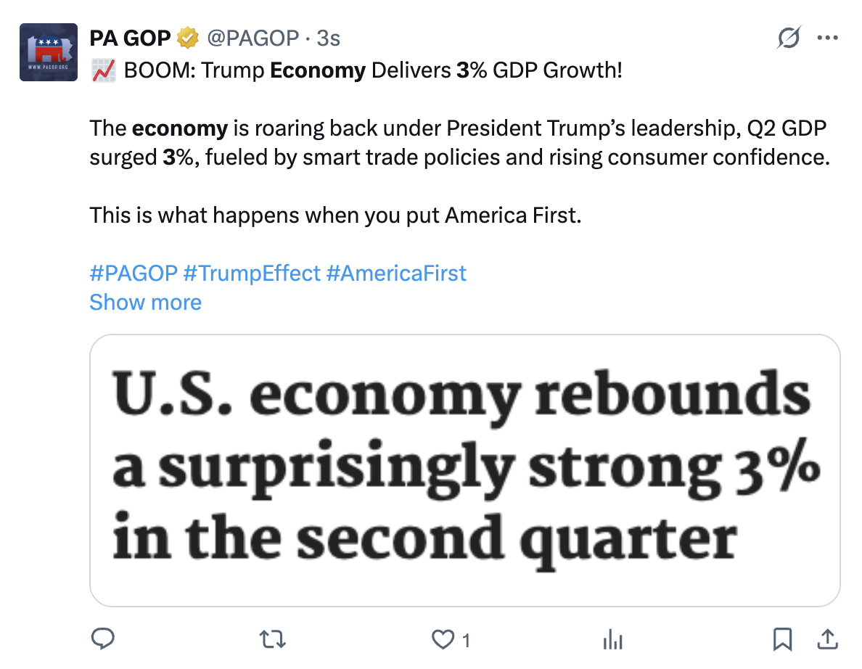862x669 pixels.
Task: Click the red chart emoji before BOOM
Action: pyautogui.click(x=103, y=71)
